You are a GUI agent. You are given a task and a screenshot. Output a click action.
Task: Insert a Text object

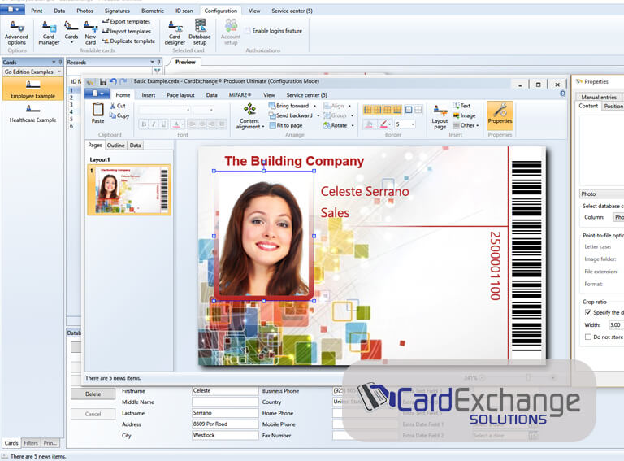(461, 106)
